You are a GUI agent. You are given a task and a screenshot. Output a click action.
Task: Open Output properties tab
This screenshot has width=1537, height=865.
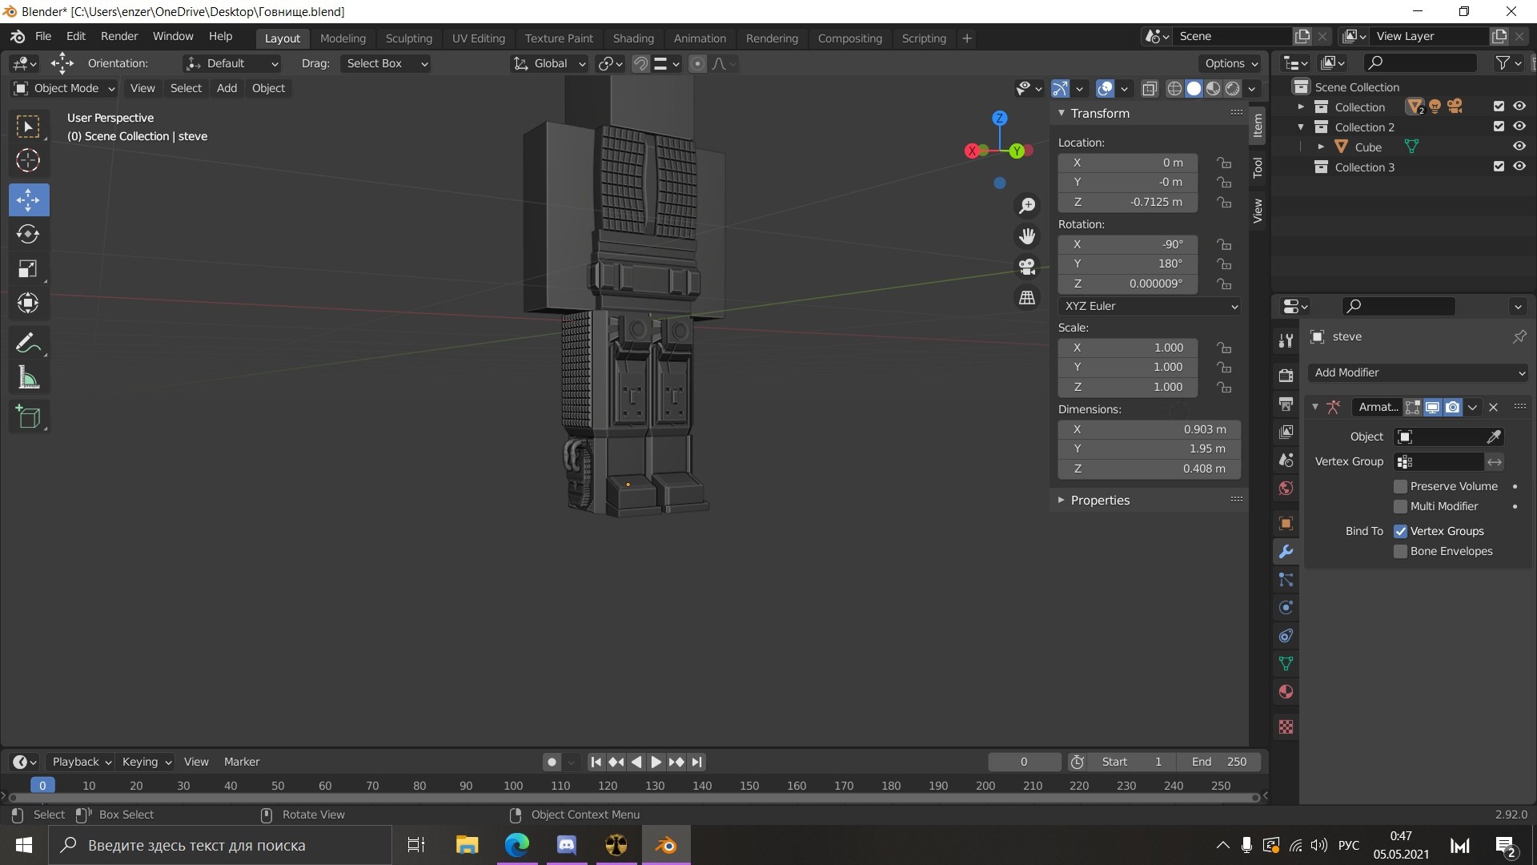click(x=1286, y=404)
